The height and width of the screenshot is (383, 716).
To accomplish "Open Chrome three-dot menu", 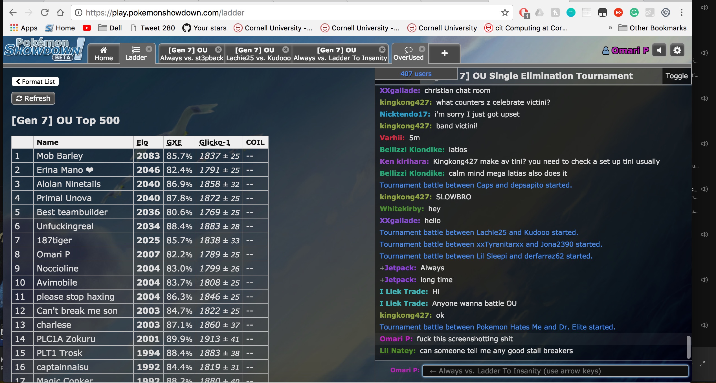I will pyautogui.click(x=681, y=12).
